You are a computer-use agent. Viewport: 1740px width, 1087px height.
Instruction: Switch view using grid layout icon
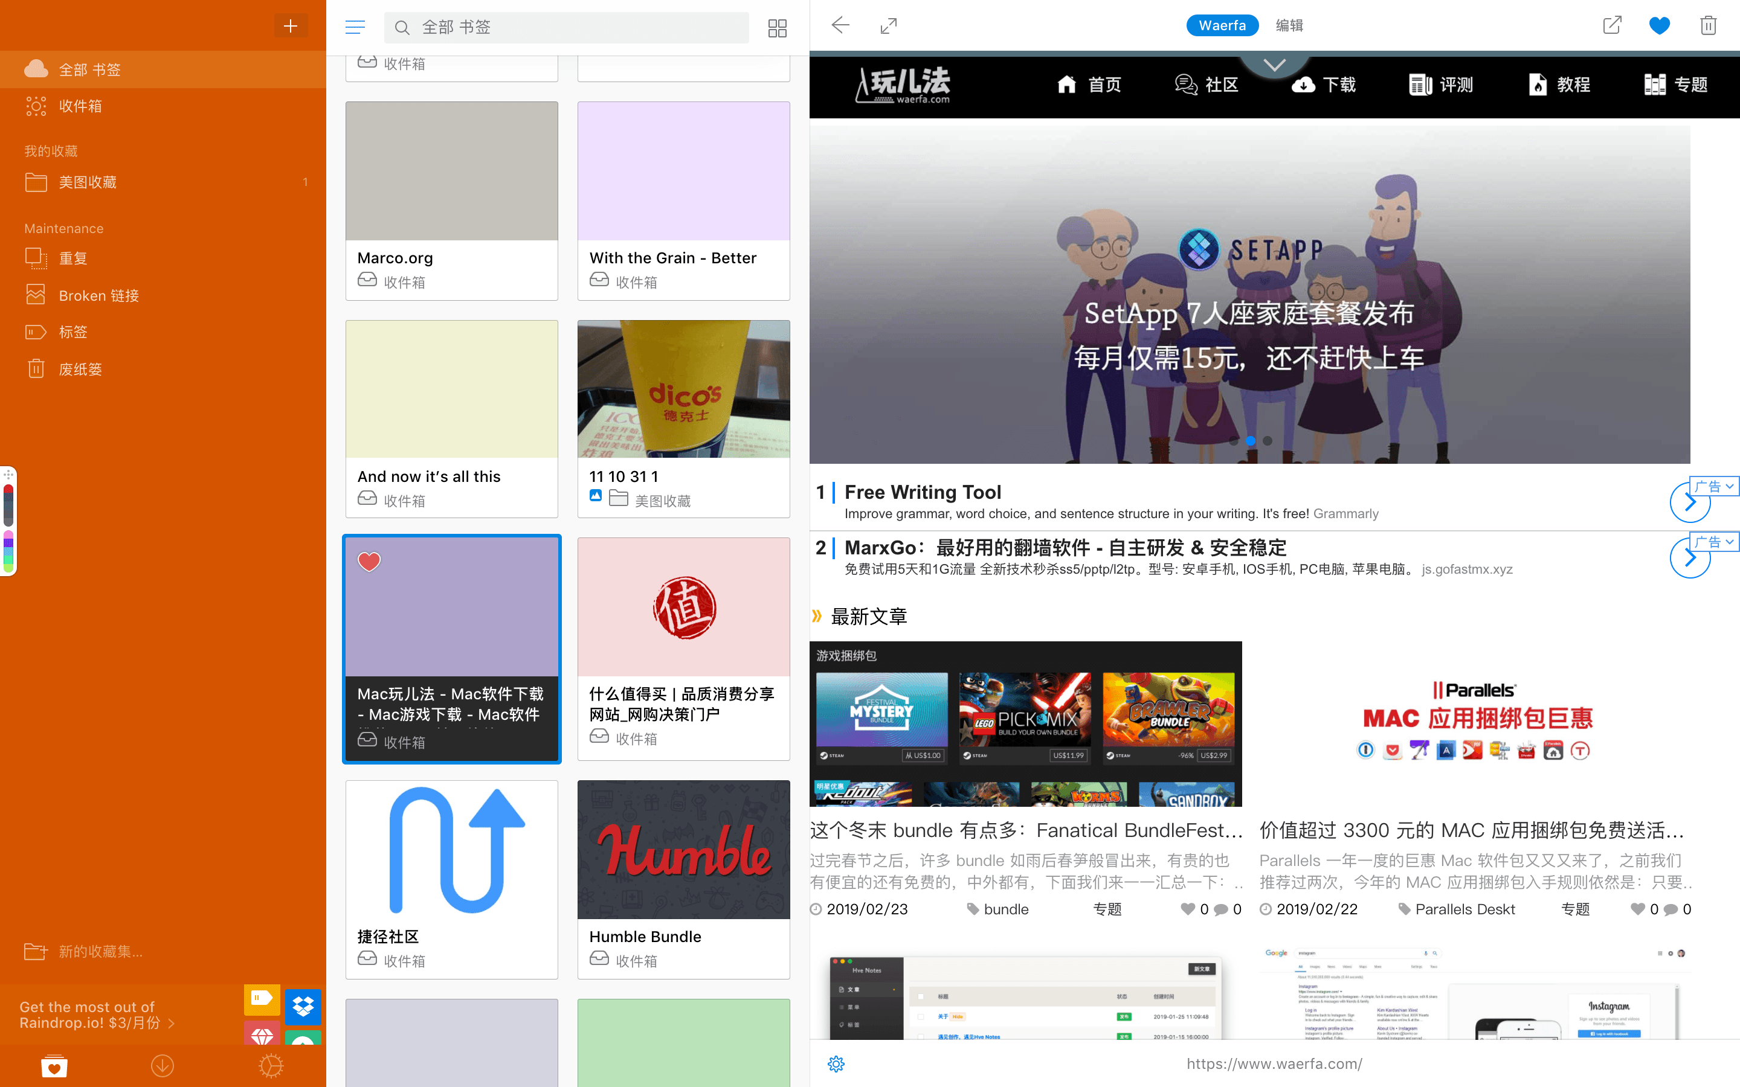[777, 28]
